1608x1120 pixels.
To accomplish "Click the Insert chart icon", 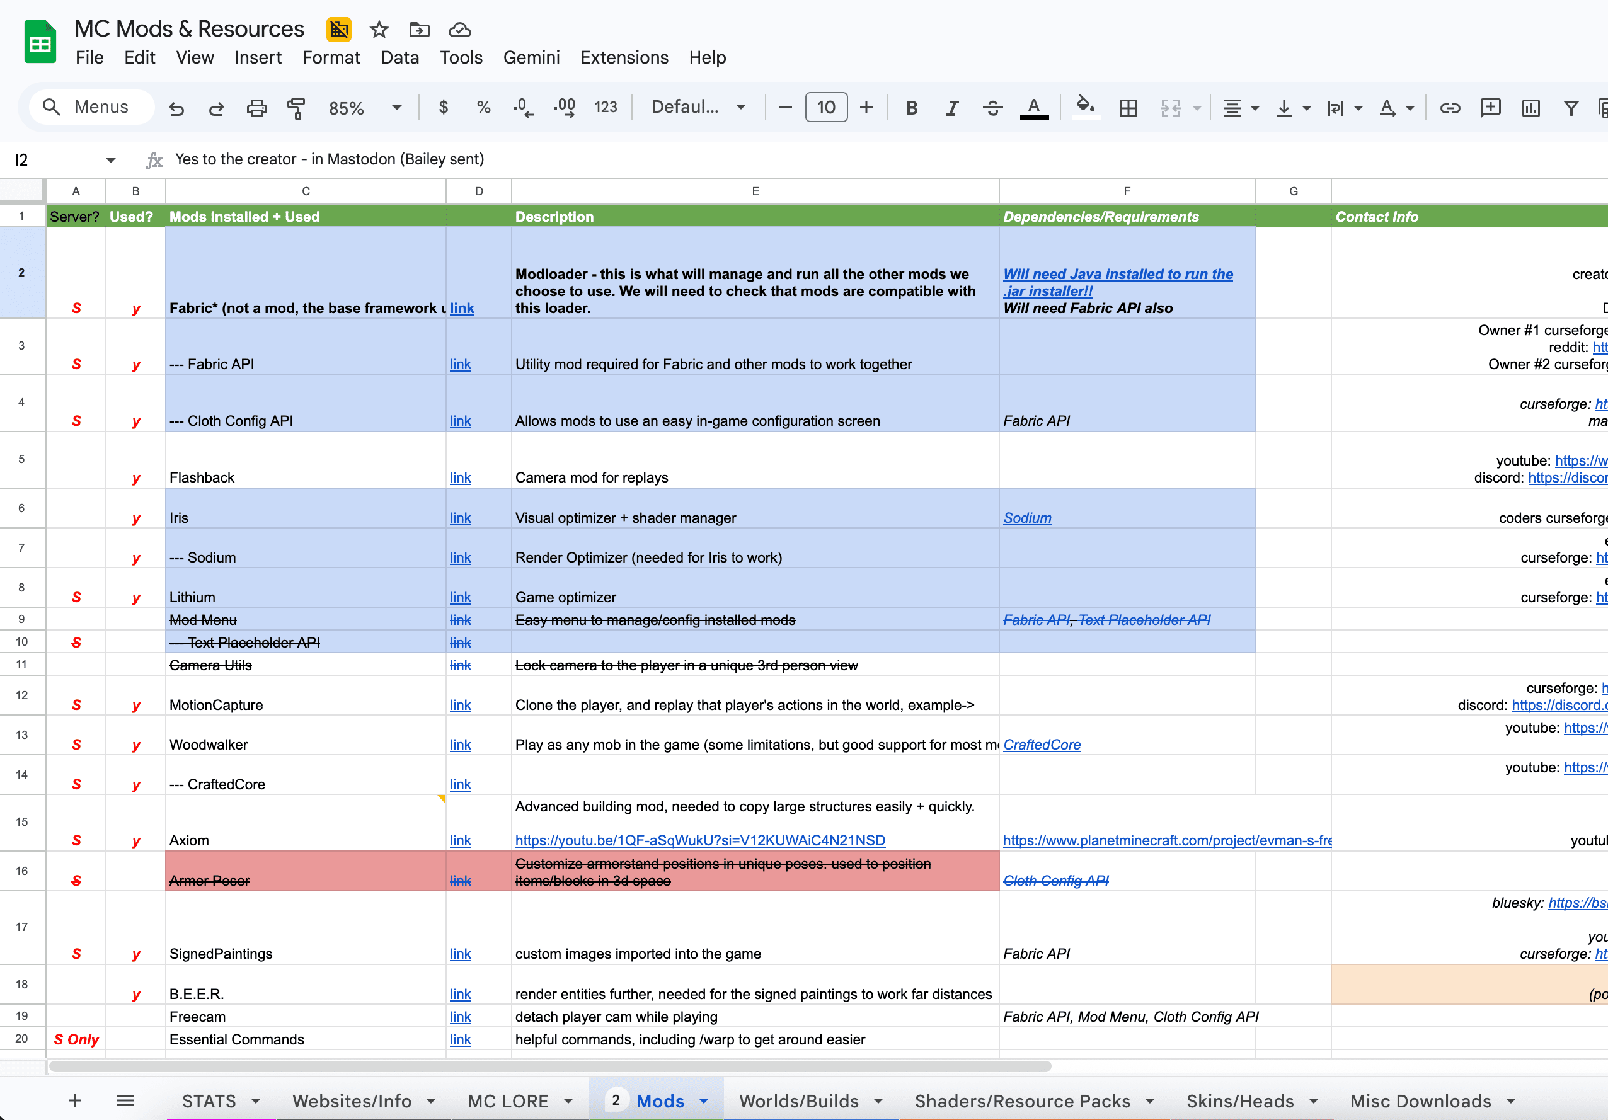I will (1531, 108).
